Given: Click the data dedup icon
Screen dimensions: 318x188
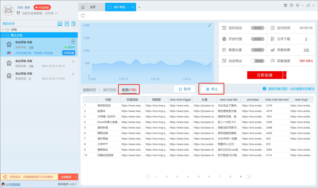Looking at the screenshot, I should 224,50.
